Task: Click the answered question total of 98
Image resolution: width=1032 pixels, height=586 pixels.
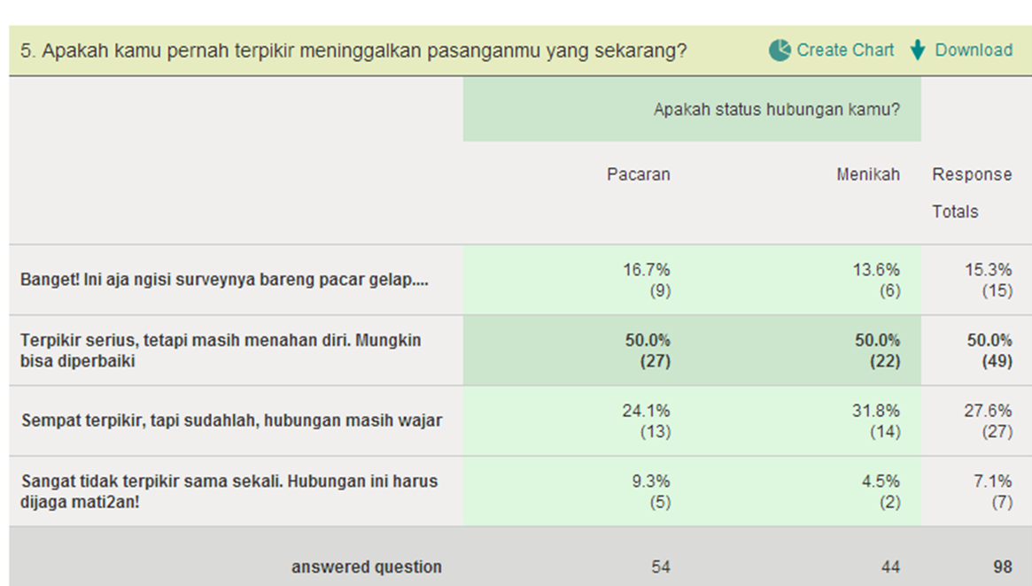Action: point(1000,567)
